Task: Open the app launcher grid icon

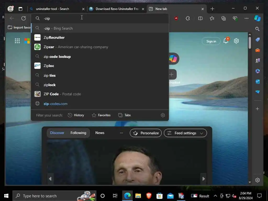Action: (x=17, y=41)
